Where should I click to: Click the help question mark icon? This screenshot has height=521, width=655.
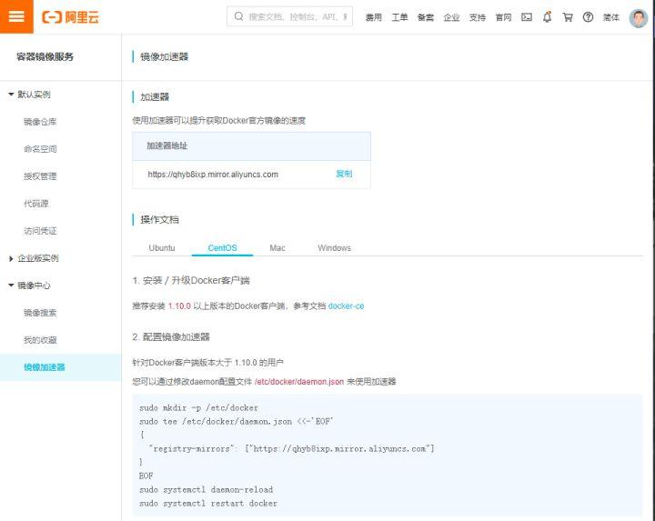[588, 17]
